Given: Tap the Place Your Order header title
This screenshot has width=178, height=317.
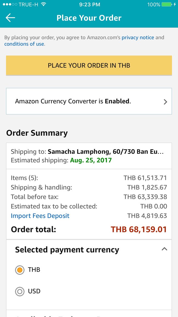Looking at the screenshot, I should click(89, 18).
